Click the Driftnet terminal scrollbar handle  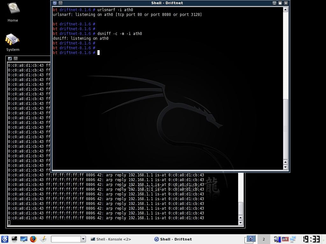[x=286, y=129]
